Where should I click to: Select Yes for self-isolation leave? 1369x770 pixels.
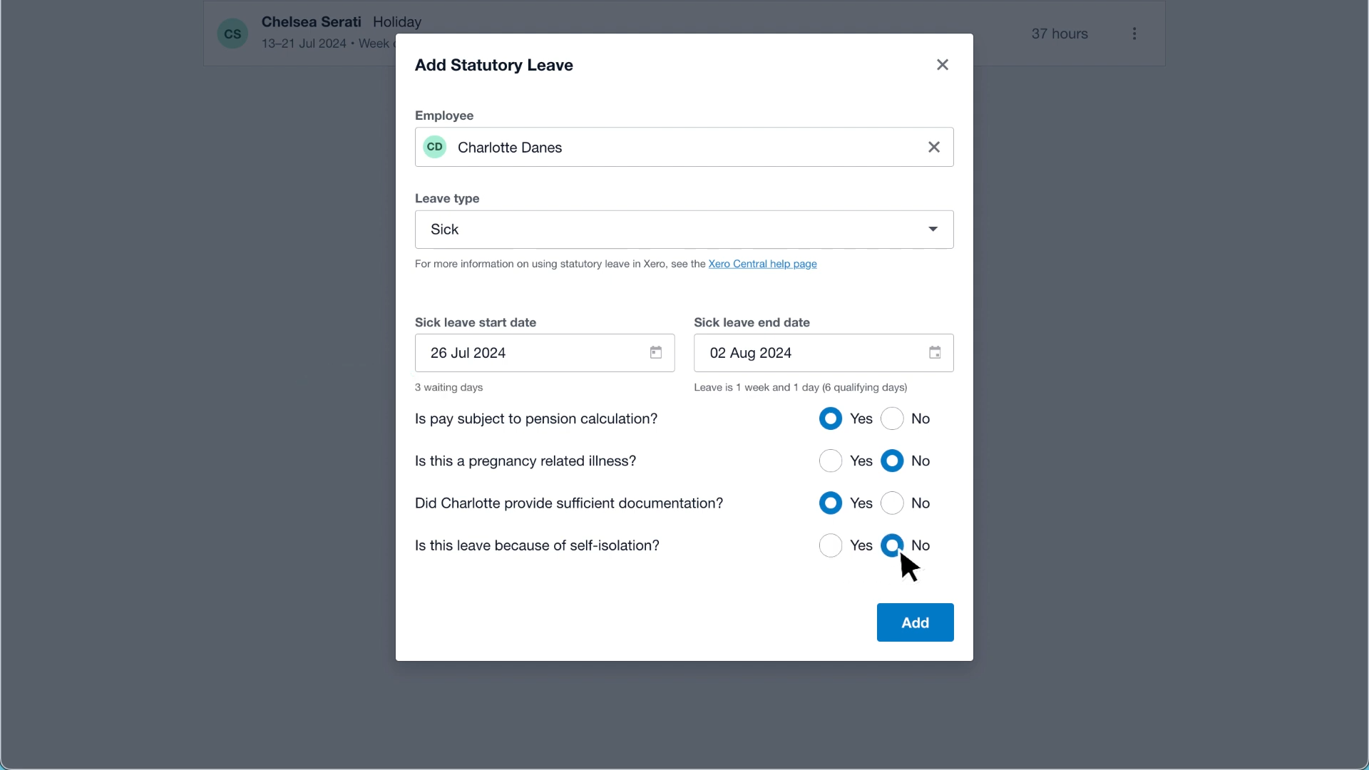coord(830,545)
